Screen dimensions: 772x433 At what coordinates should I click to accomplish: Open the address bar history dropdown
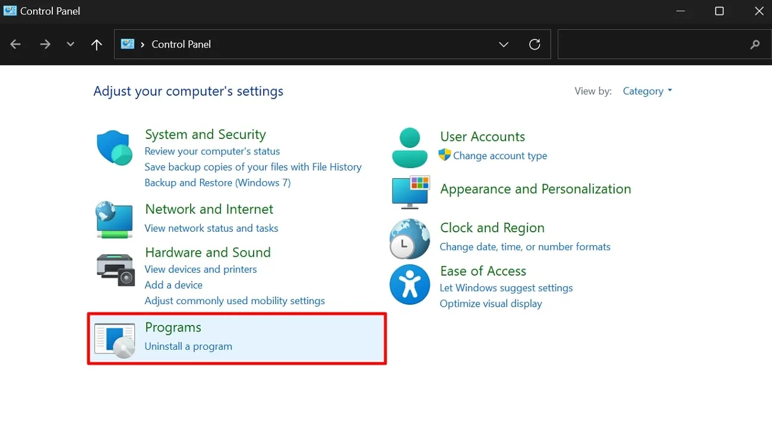pyautogui.click(x=504, y=45)
